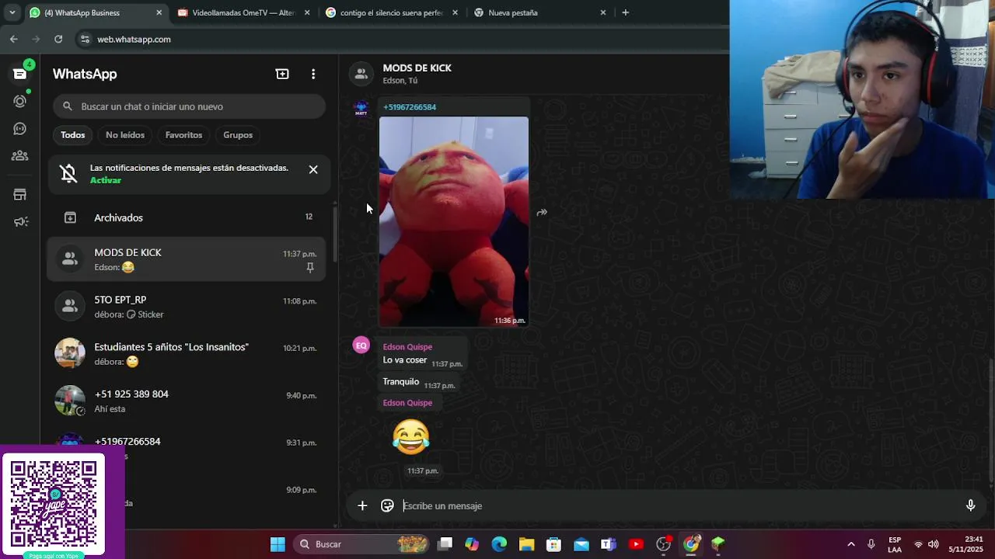Screen dimensions: 995x559
Task: Open the red plush toy image message
Action: tap(454, 221)
